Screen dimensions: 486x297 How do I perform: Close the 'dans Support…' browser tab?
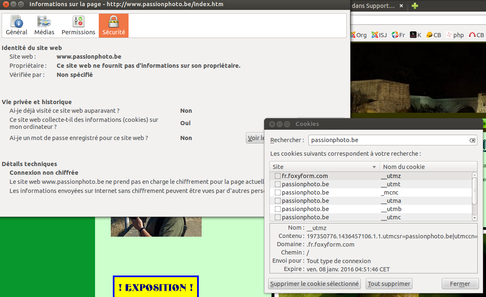point(402,6)
